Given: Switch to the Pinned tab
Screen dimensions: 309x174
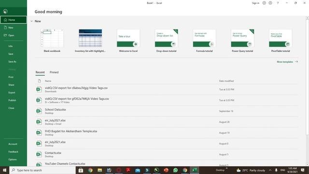Looking at the screenshot, I should click(54, 72).
